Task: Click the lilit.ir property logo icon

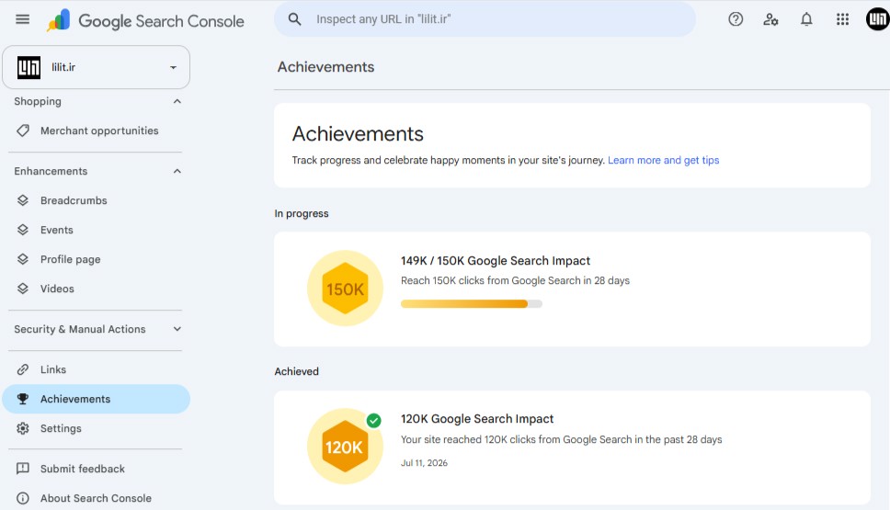Action: (29, 67)
